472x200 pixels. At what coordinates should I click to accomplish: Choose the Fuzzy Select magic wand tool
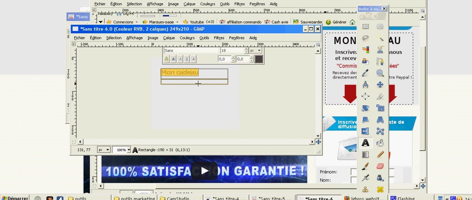380,38
